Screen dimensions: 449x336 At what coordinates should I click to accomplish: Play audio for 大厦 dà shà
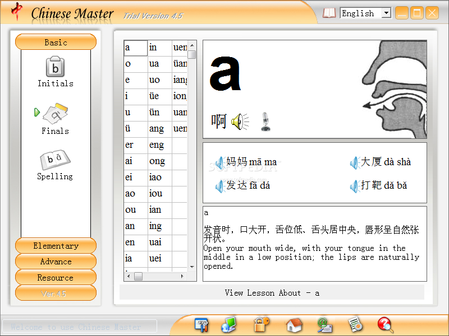tap(355, 162)
